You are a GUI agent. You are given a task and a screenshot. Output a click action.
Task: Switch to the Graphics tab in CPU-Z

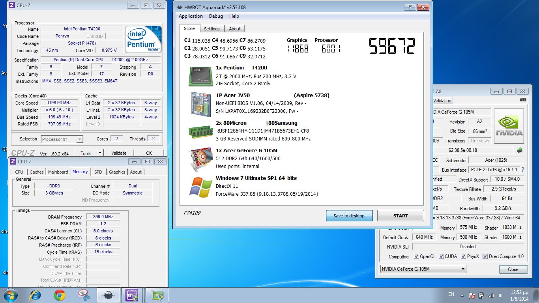coord(117,172)
